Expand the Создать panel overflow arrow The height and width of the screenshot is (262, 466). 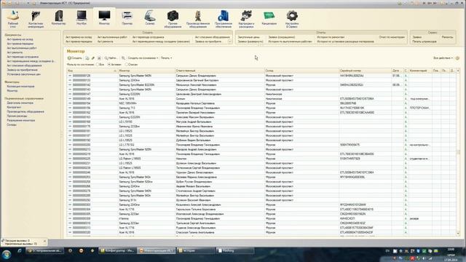(229, 41)
